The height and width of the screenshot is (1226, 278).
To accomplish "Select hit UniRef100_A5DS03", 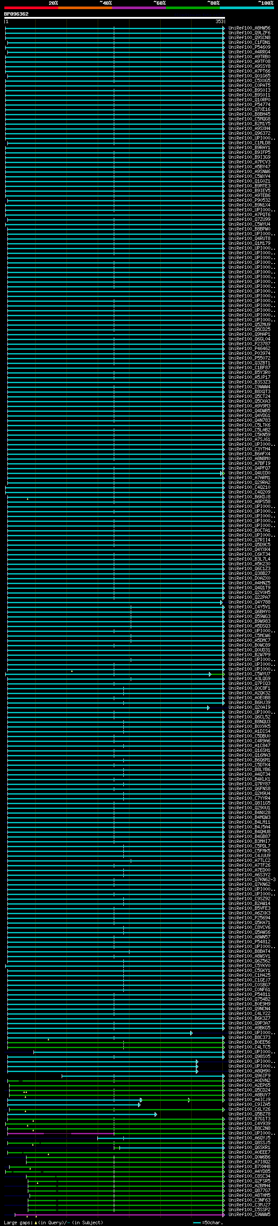I will tap(249, 626).
